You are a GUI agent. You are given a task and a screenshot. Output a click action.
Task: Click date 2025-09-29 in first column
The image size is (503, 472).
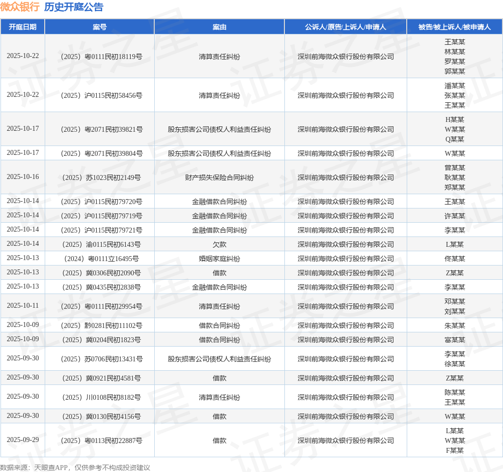[23, 440]
